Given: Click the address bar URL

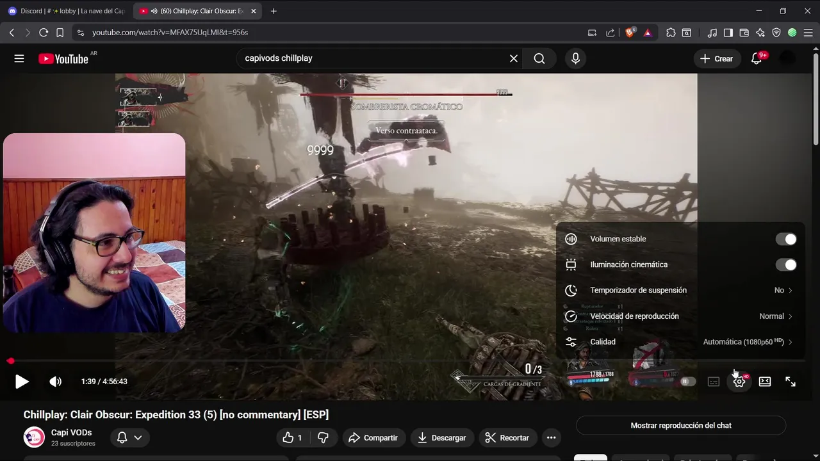Looking at the screenshot, I should tap(170, 32).
